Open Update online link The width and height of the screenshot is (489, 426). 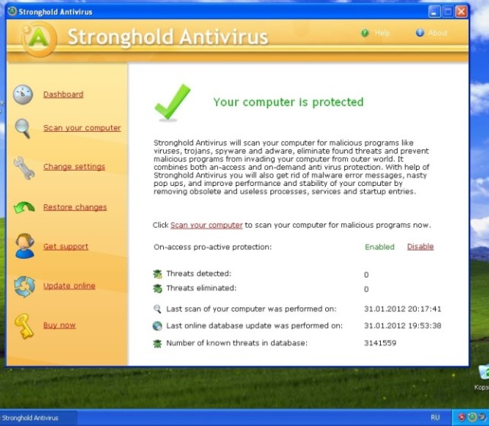coord(69,286)
